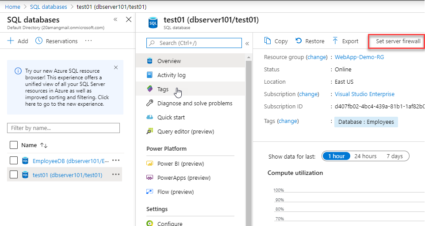Click the Restore toolbar icon
Screen dimensions: 425x226
coord(299,41)
